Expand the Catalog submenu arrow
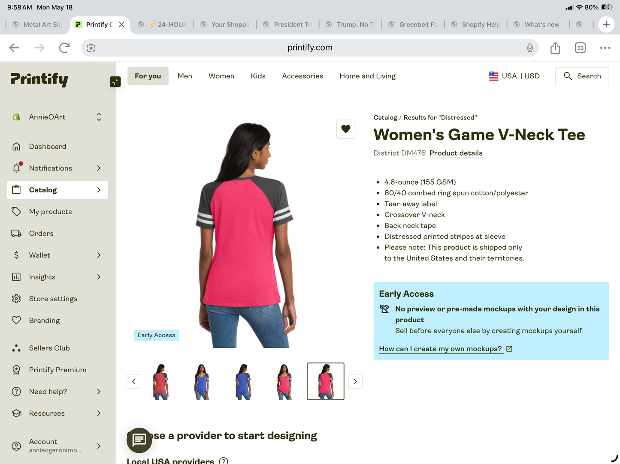This screenshot has height=464, width=620. click(x=99, y=190)
